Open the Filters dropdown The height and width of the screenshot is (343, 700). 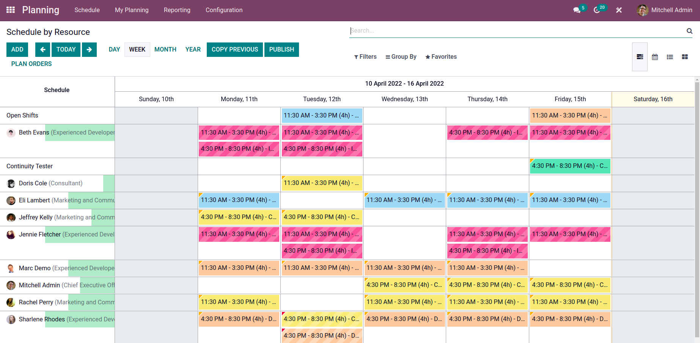(365, 56)
